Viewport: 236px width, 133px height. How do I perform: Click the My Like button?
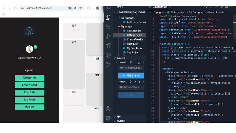[x=29, y=107]
